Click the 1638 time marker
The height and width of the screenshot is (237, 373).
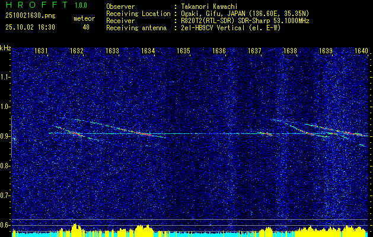(290, 51)
